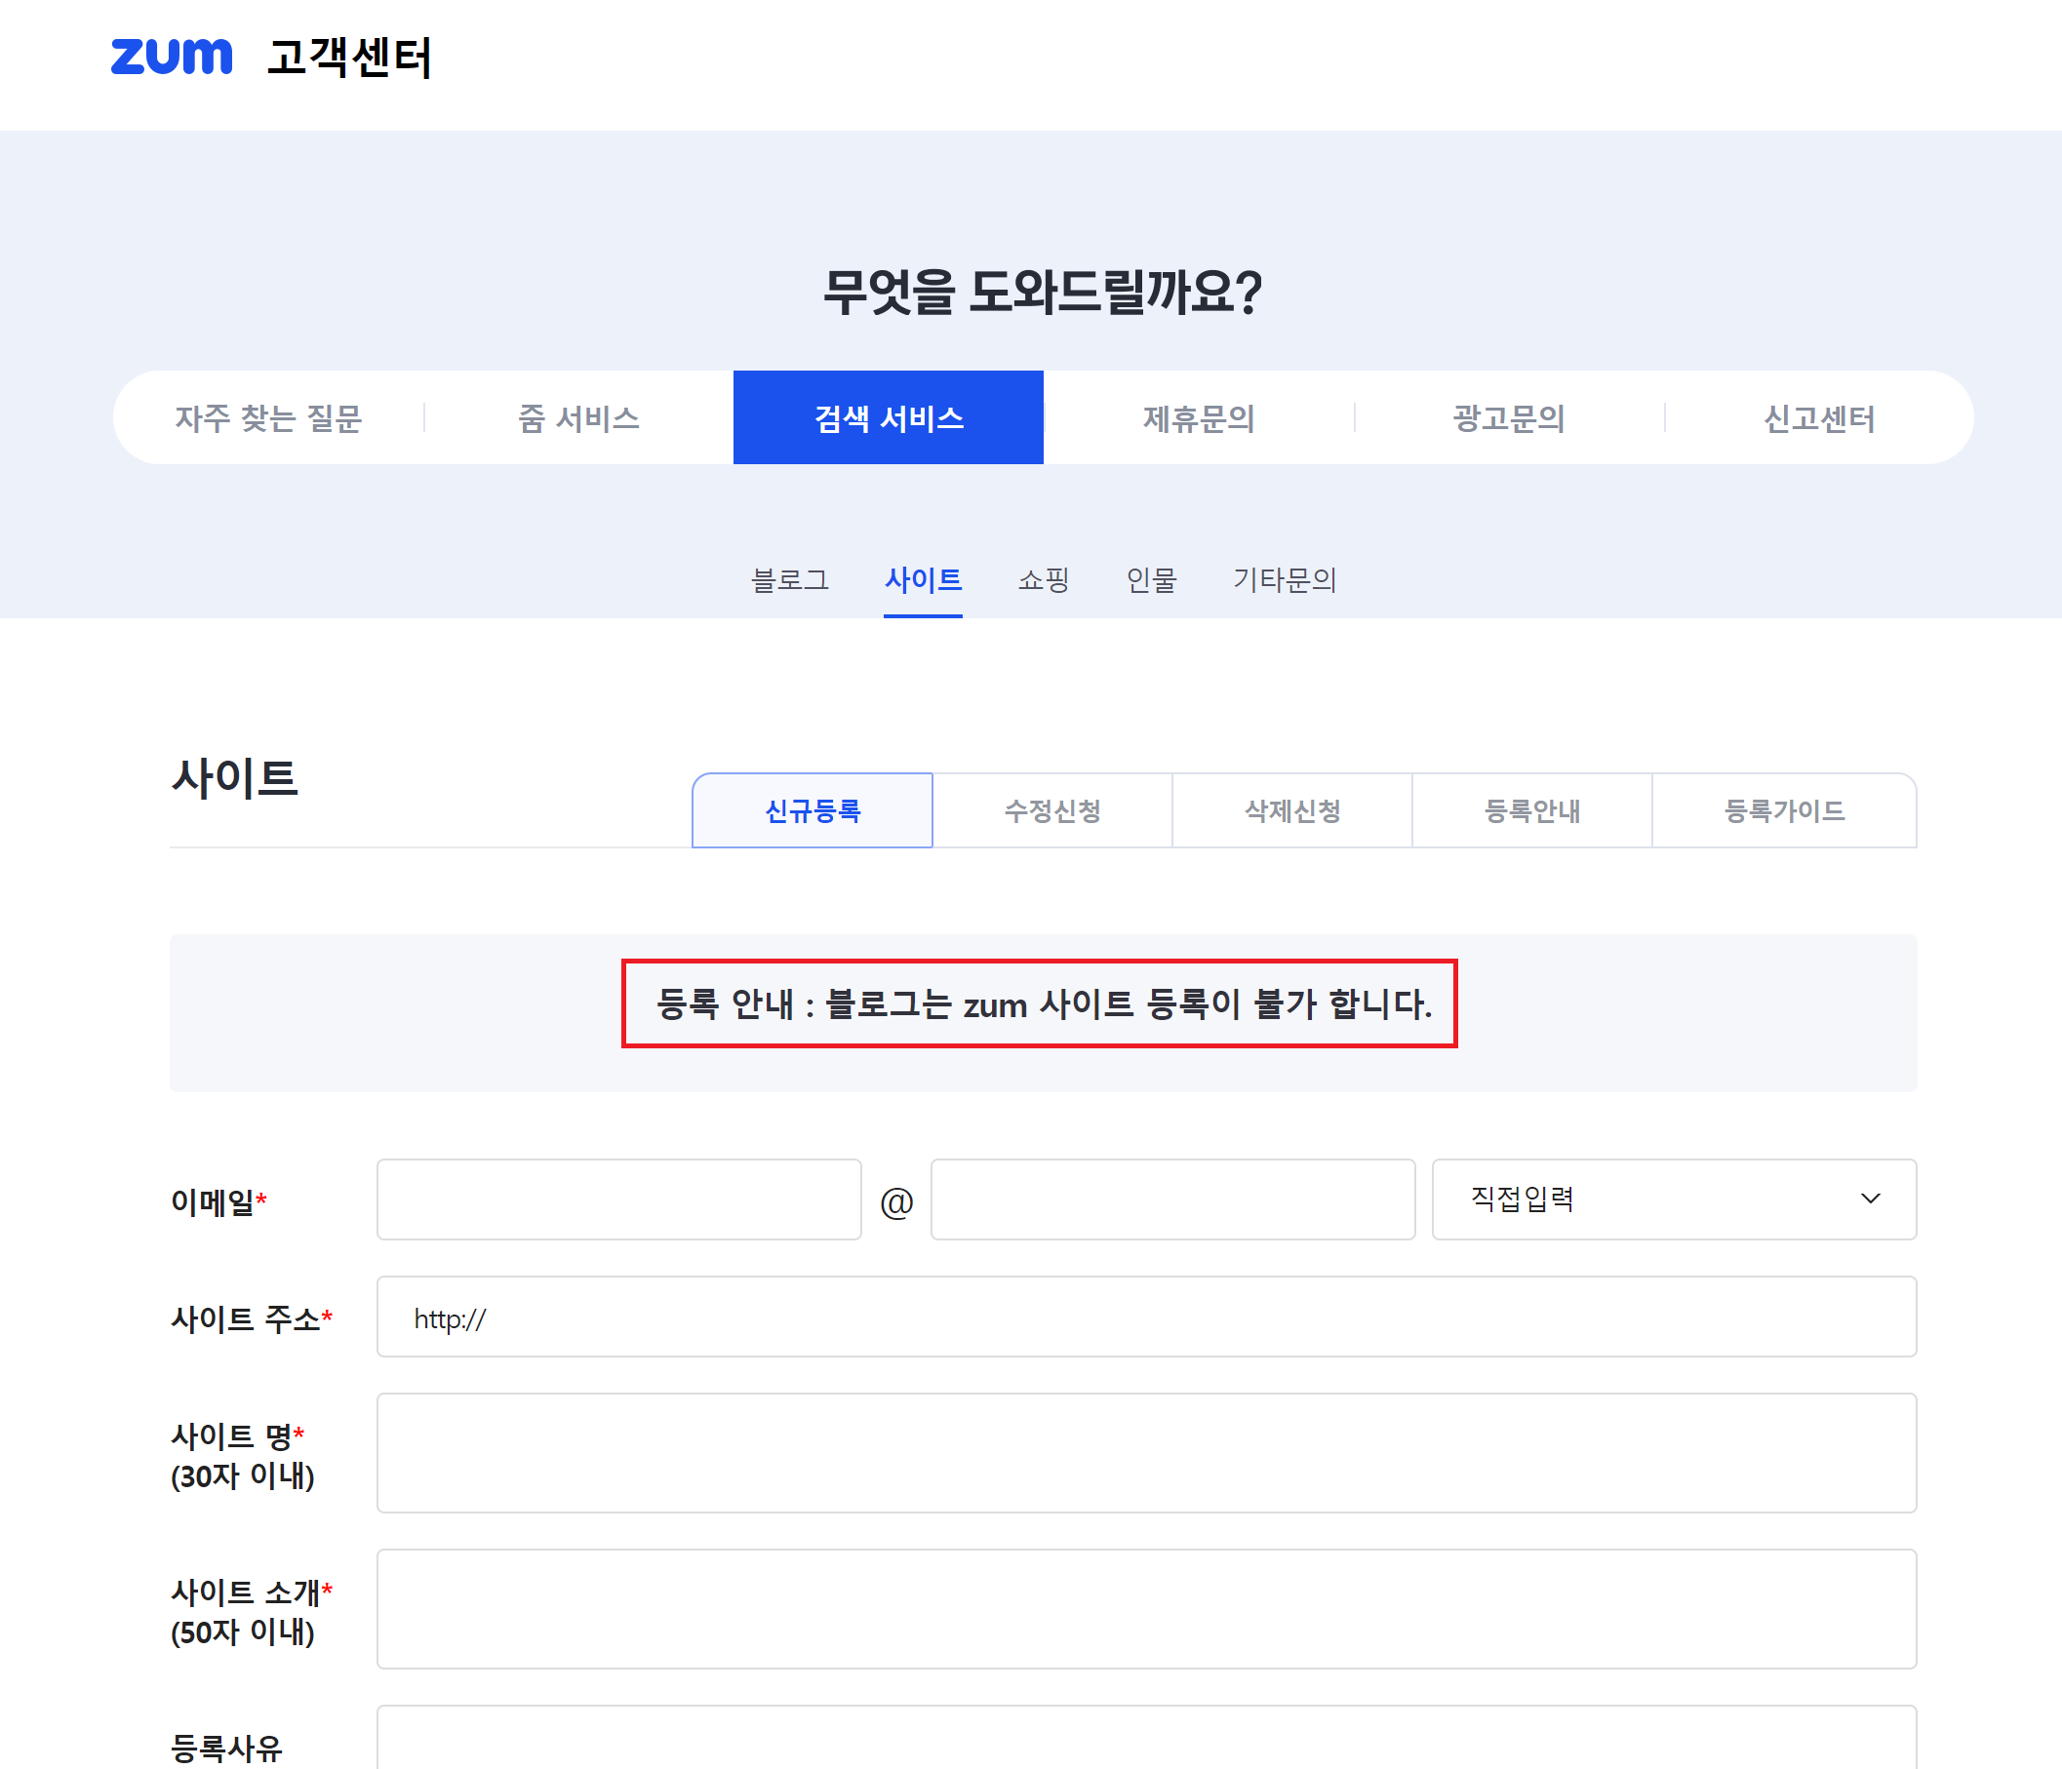Switch to 신고센터 tab
The width and height of the screenshot is (2062, 1769).
click(1818, 418)
